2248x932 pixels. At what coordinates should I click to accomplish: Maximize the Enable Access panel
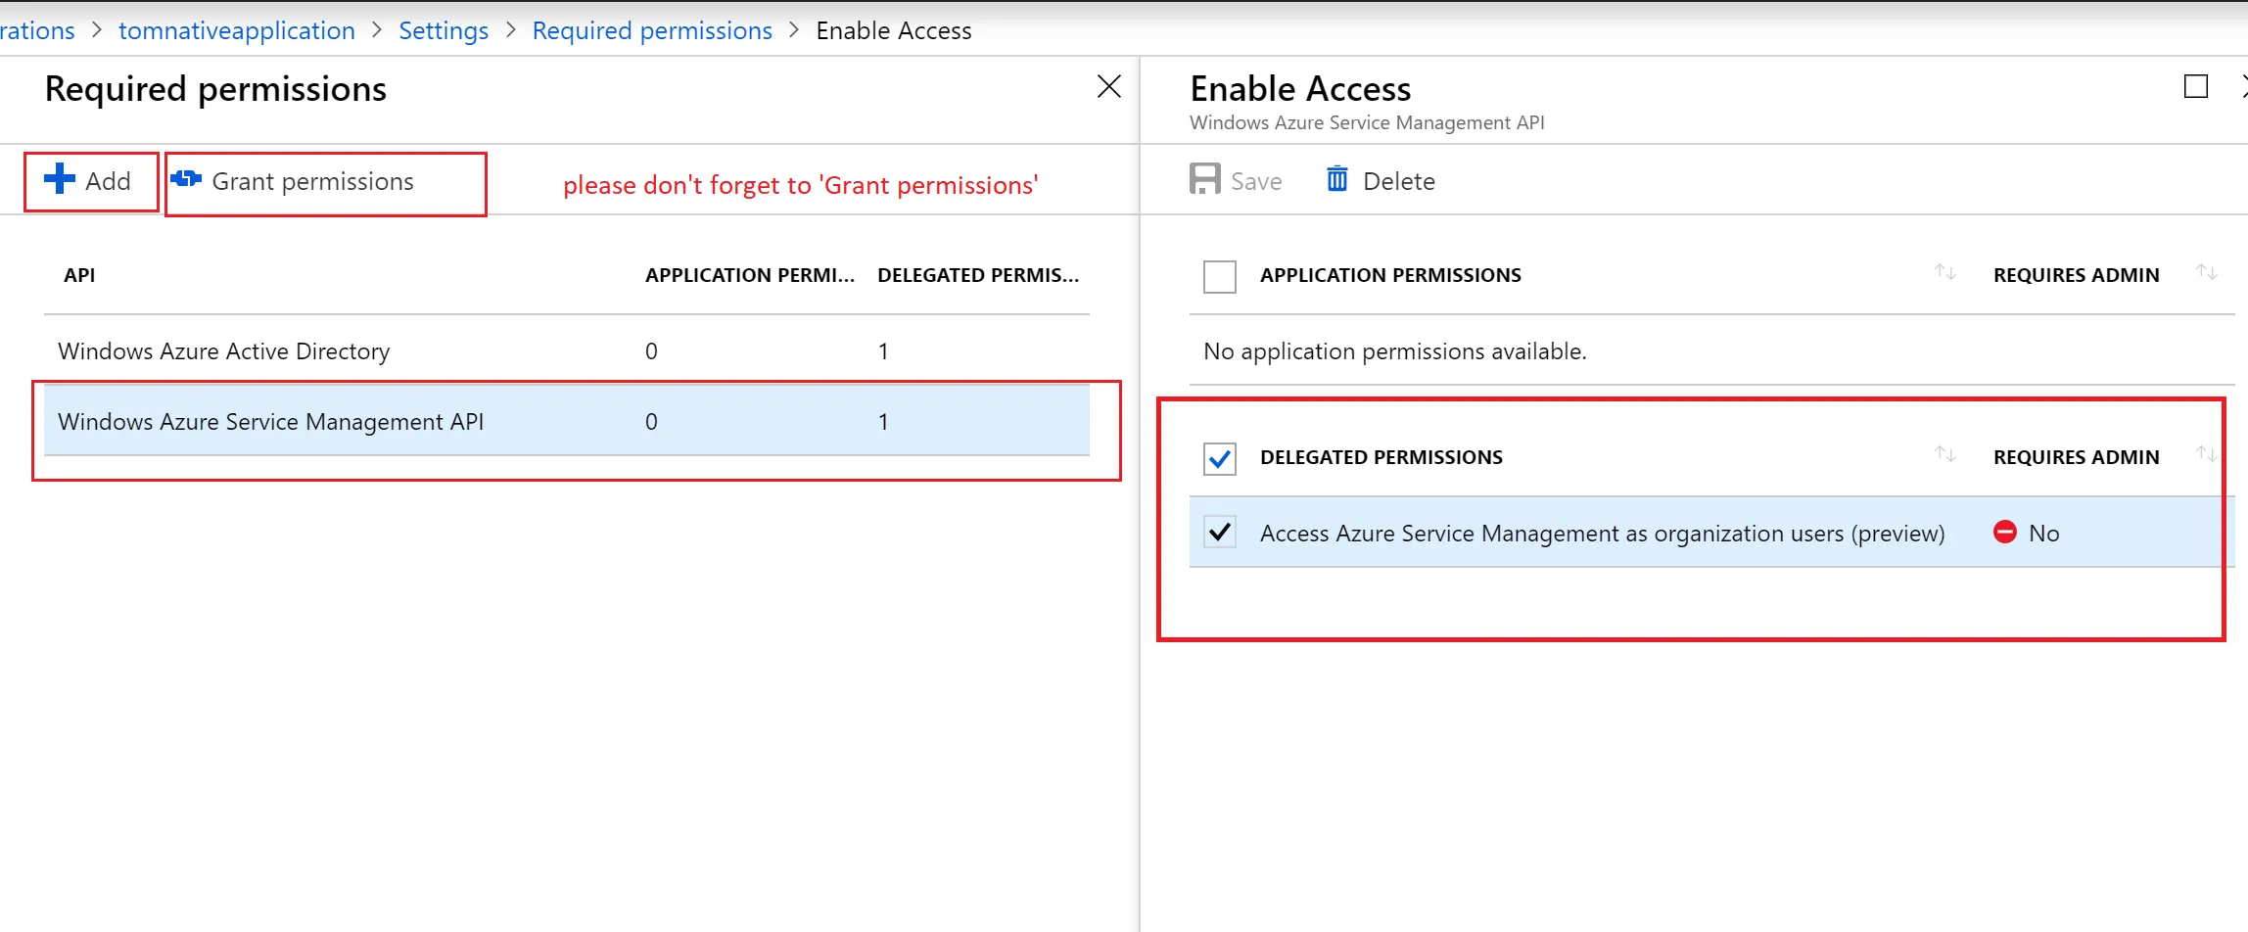[x=2195, y=87]
